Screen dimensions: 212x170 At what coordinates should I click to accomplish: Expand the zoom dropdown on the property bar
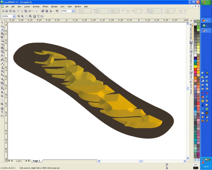15,16
